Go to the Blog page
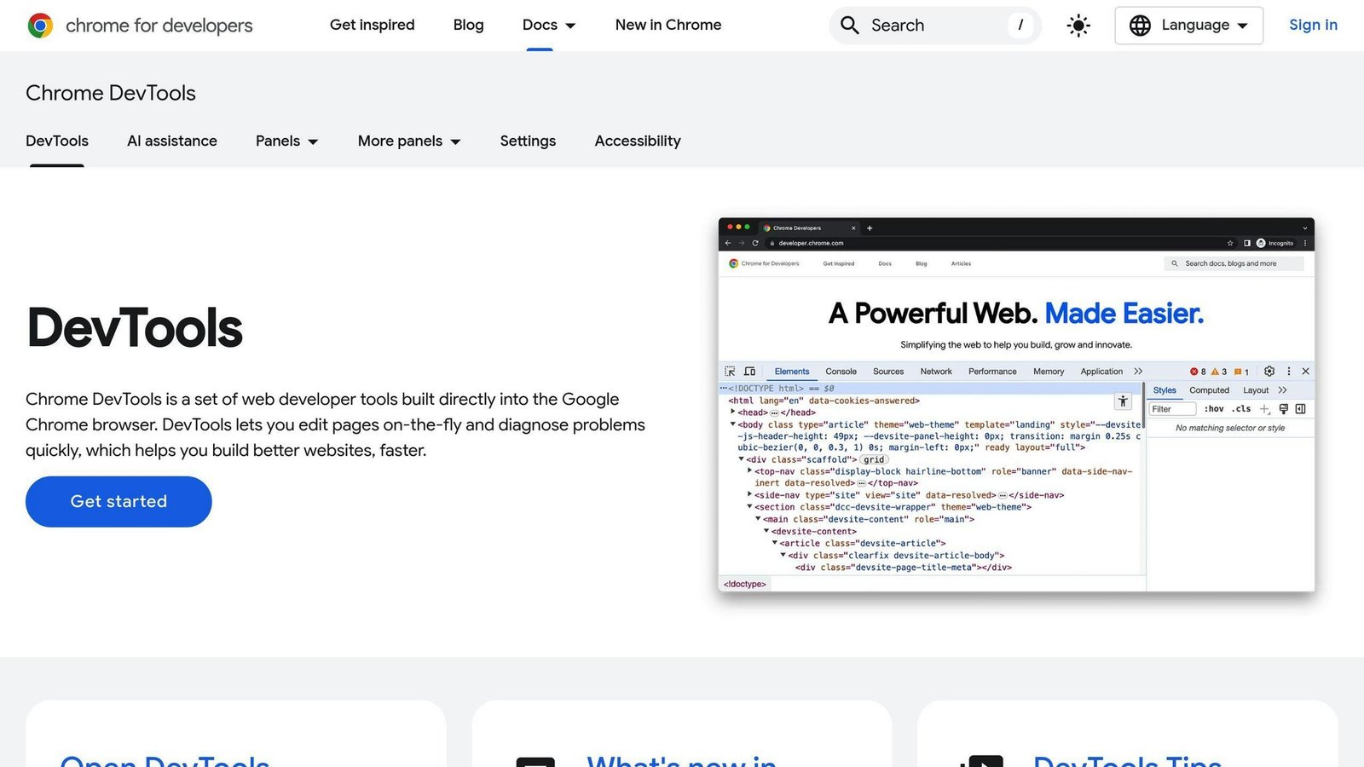 (468, 26)
